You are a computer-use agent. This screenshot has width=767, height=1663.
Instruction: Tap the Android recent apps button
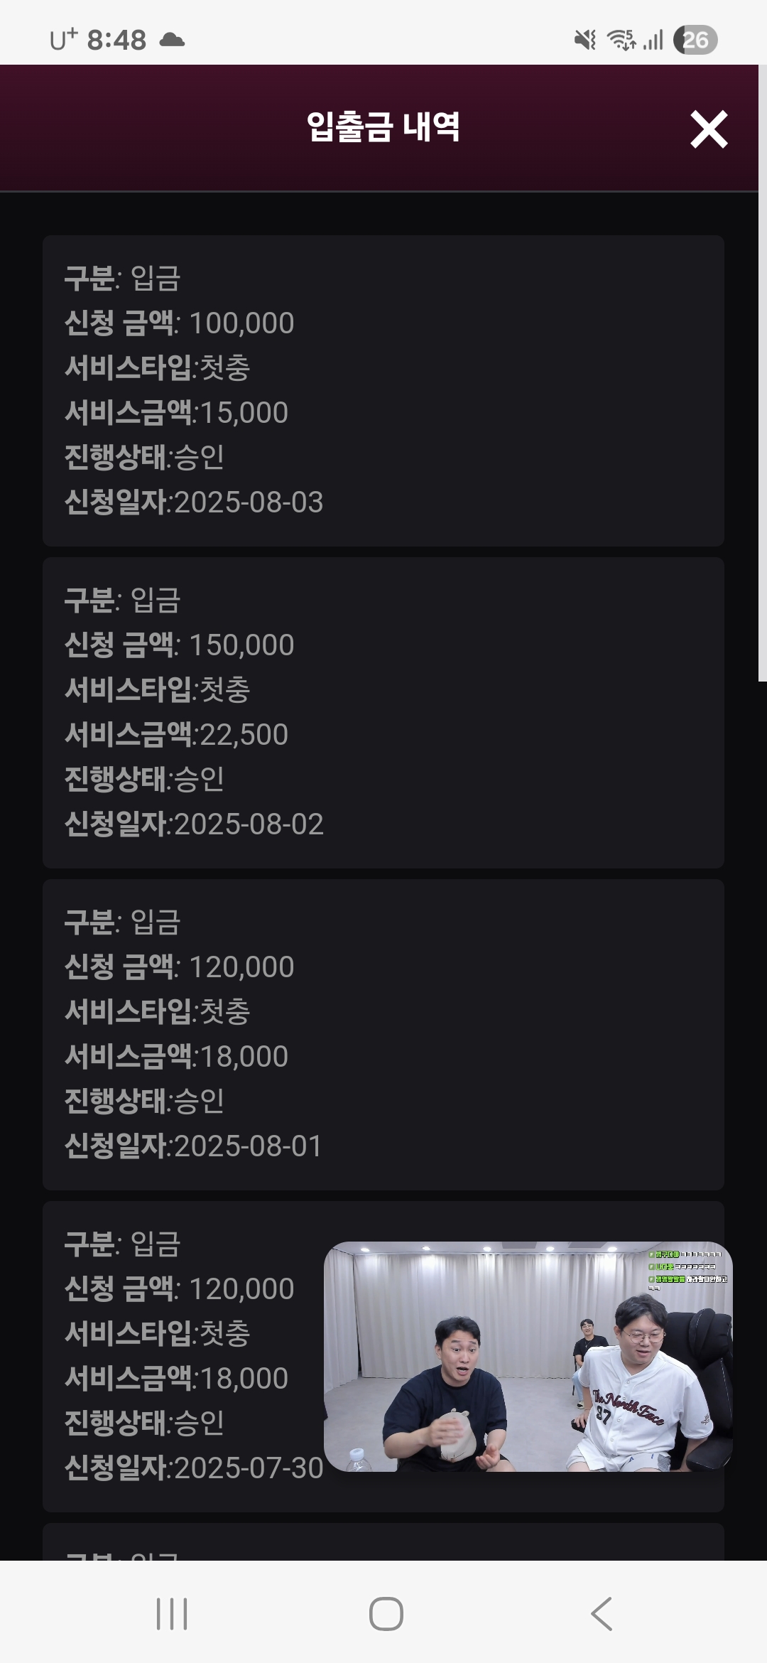tap(172, 1614)
